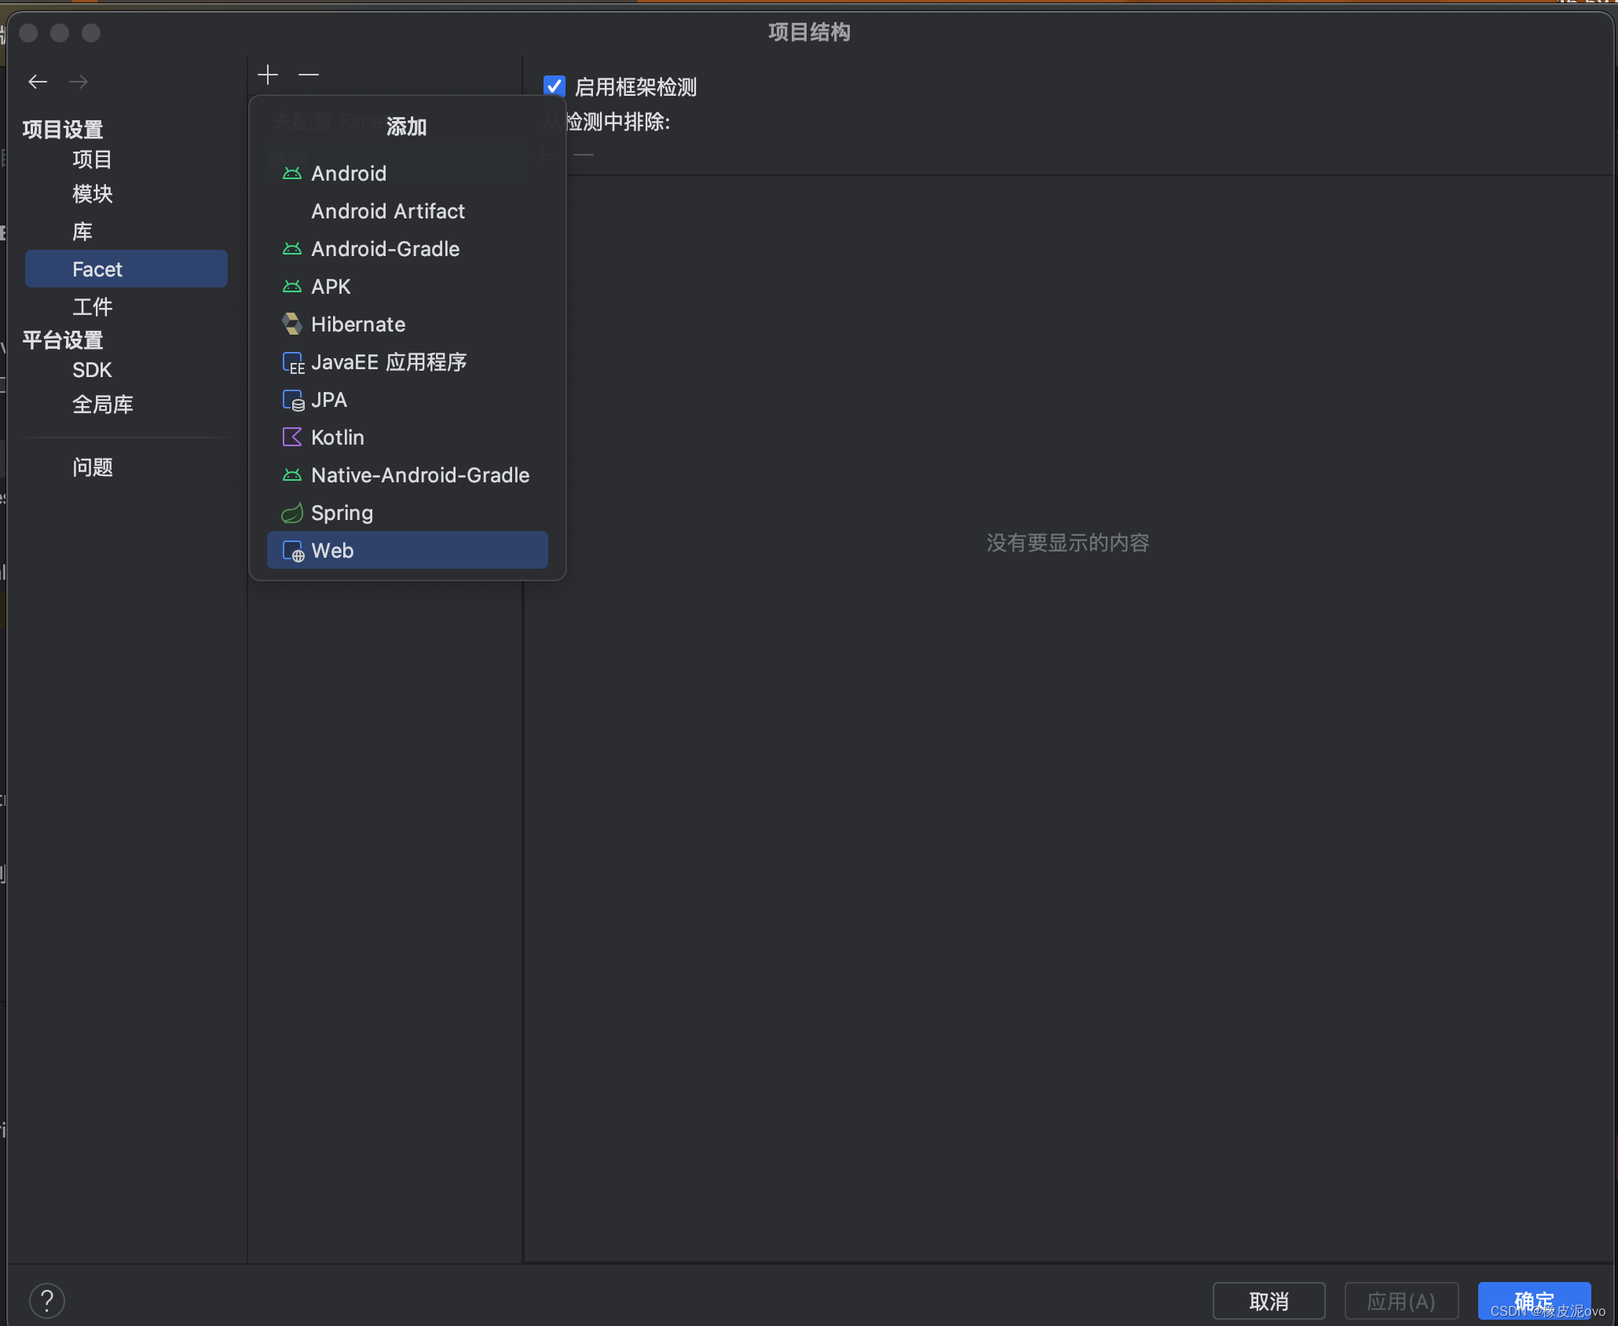Click the minus icon to remove a Facet
This screenshot has width=1618, height=1326.
pos(309,75)
